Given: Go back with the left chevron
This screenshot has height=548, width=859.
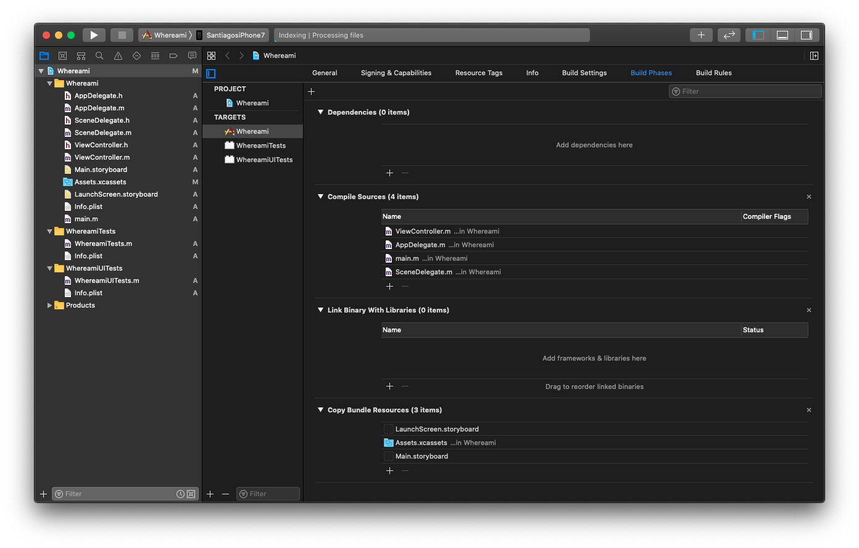Looking at the screenshot, I should tap(228, 55).
